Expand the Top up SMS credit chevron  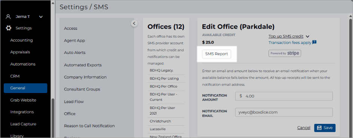tap(308, 36)
